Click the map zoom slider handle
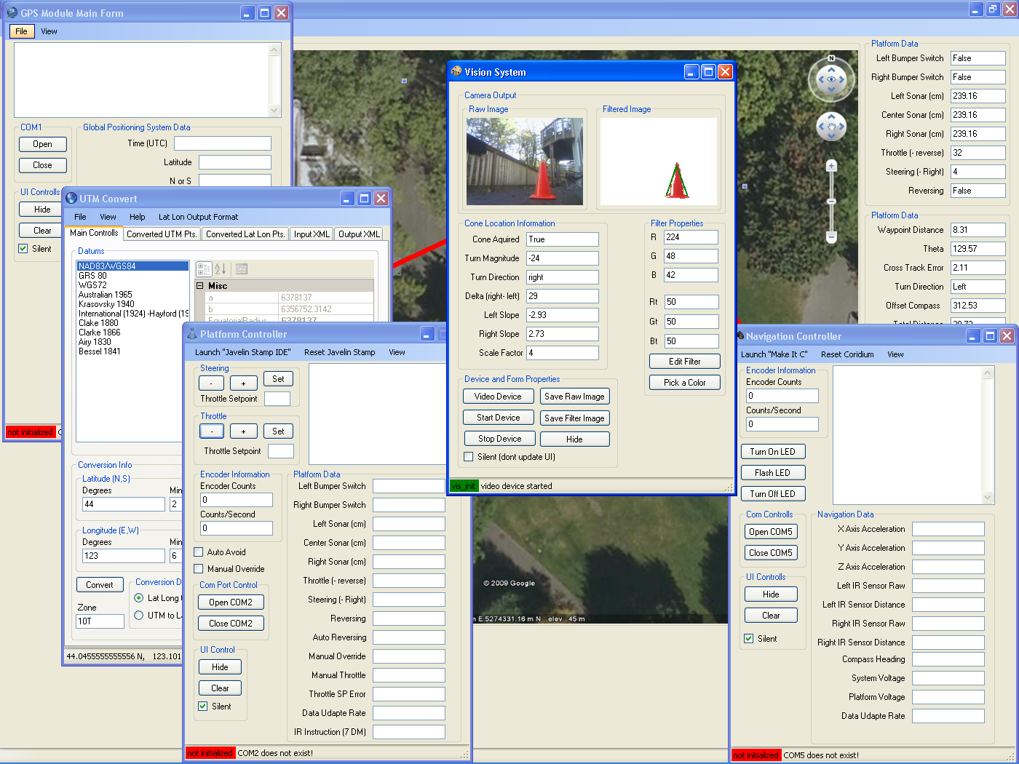Viewport: 1019px width, 764px height. point(831,202)
